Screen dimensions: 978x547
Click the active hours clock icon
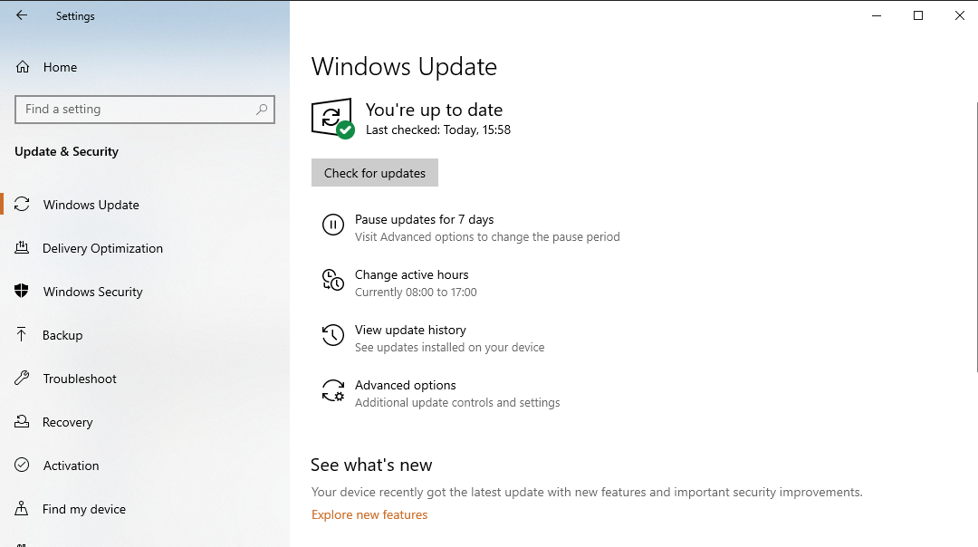tap(333, 280)
